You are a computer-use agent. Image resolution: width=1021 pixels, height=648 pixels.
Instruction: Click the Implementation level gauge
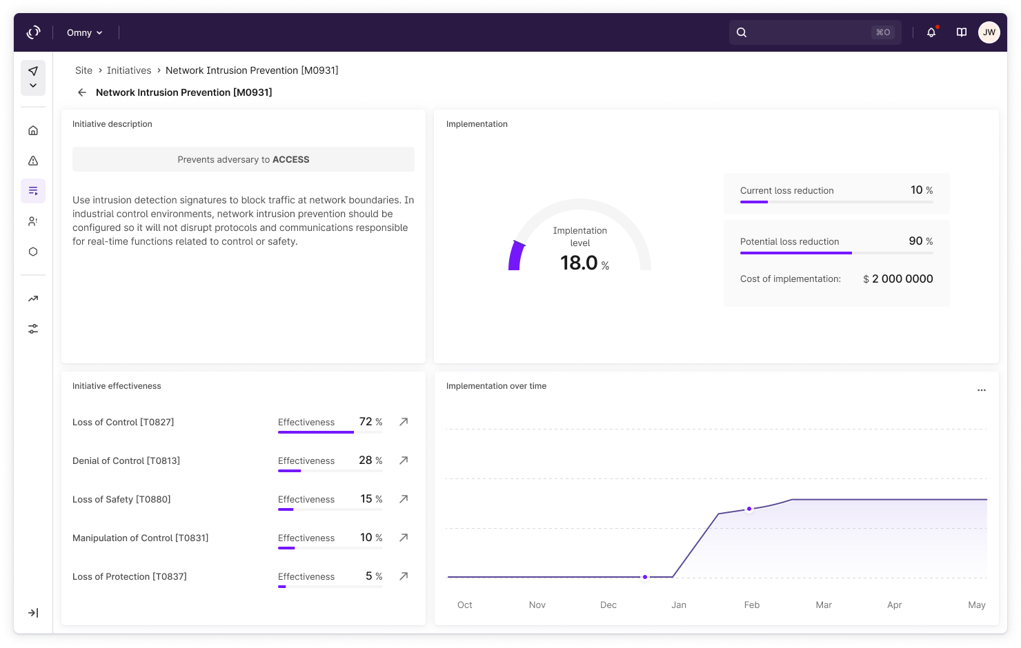tap(580, 236)
